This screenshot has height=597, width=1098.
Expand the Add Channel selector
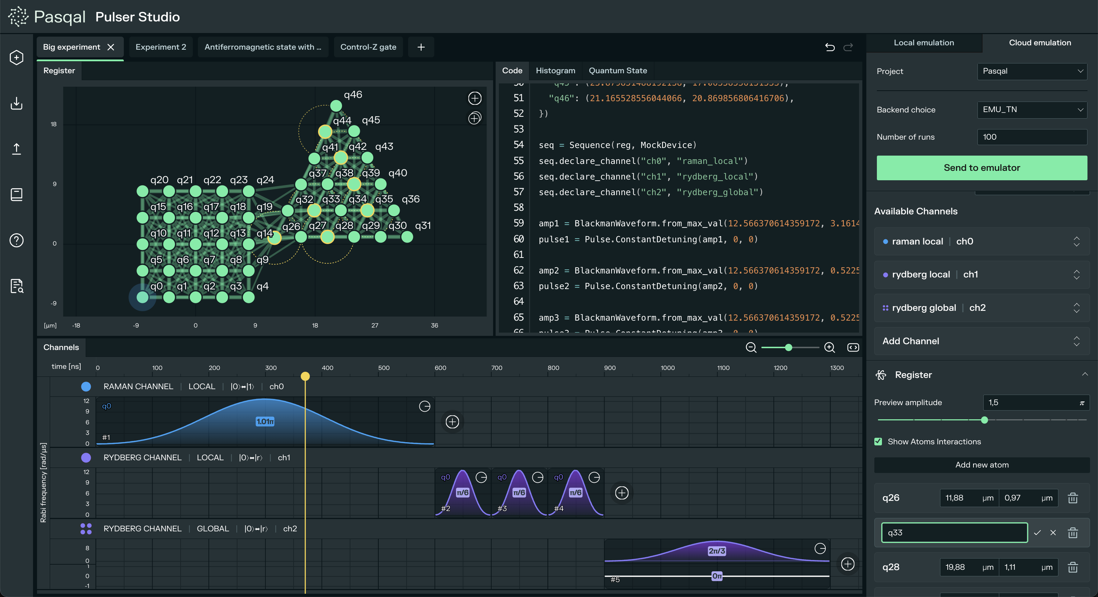click(x=982, y=341)
